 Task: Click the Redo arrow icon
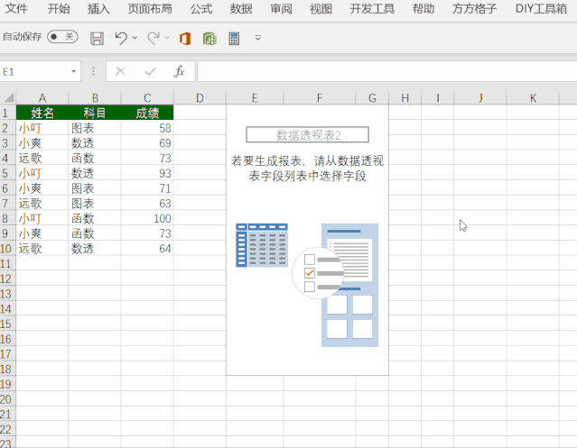[154, 38]
